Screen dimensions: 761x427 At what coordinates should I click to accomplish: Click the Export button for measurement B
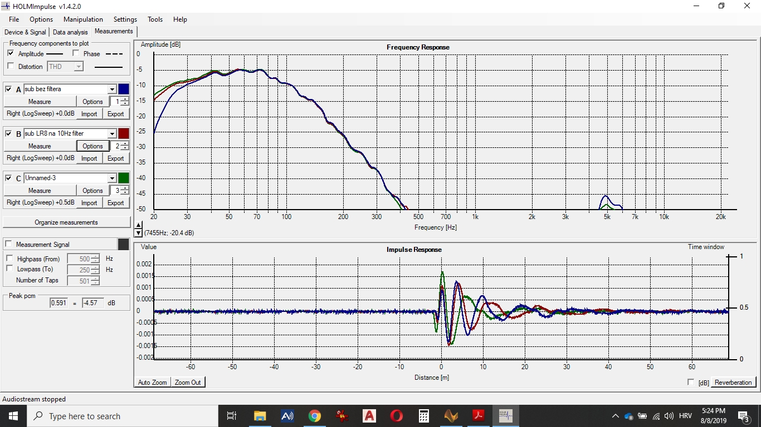(116, 158)
